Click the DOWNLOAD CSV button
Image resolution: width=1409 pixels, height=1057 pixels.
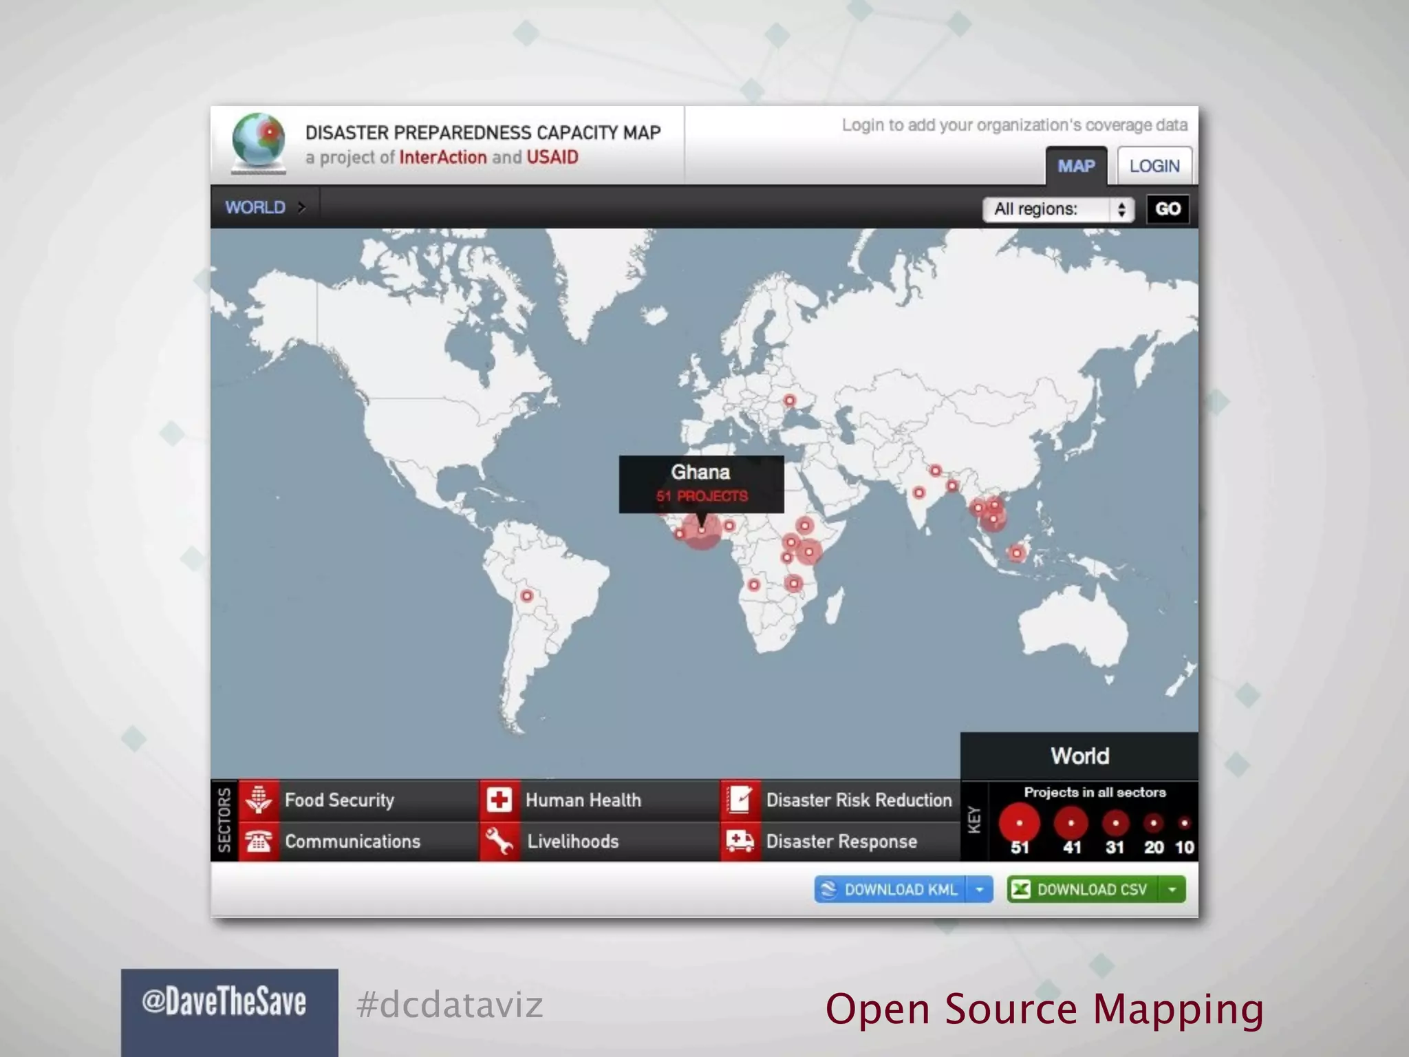[x=1084, y=889]
